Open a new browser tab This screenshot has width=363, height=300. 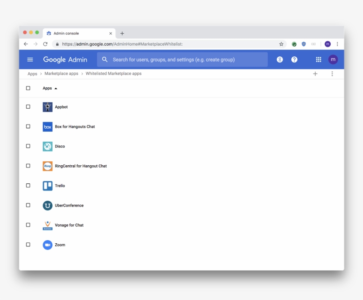(x=122, y=33)
